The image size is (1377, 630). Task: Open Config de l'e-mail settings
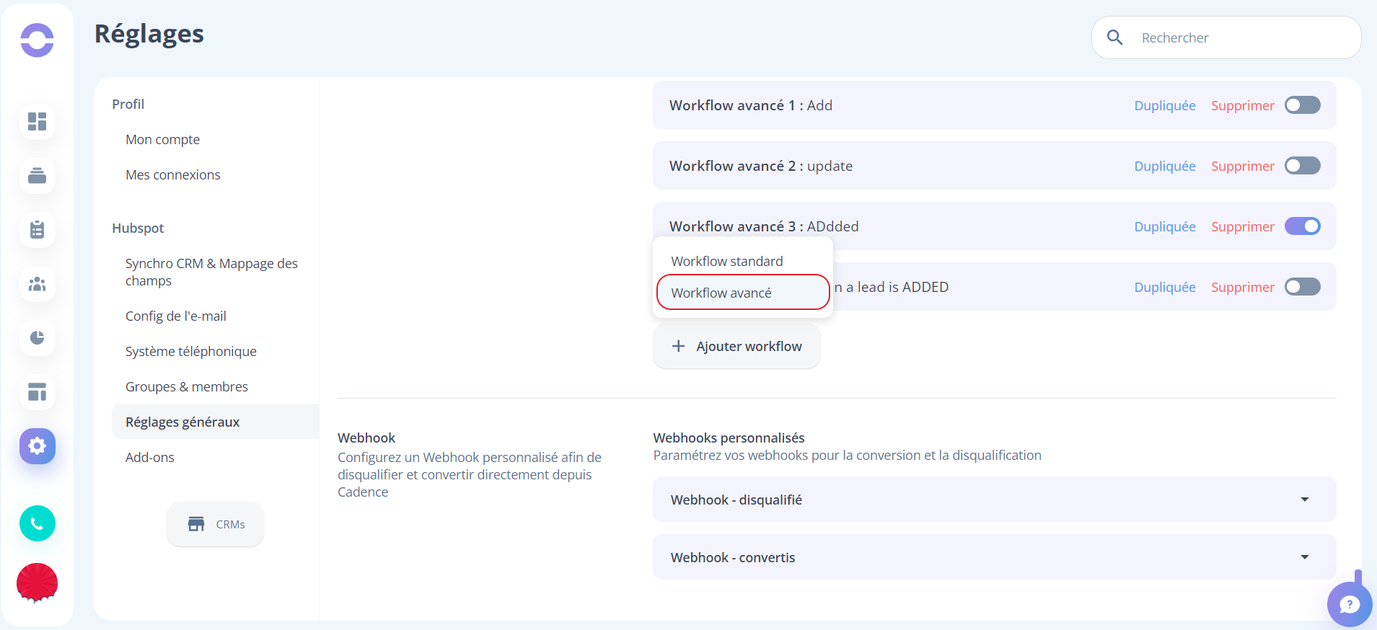pos(176,316)
